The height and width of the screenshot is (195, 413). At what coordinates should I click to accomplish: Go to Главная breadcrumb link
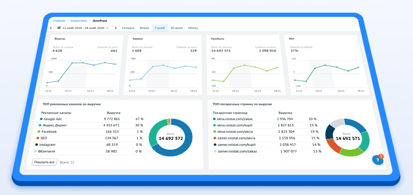tap(59, 21)
